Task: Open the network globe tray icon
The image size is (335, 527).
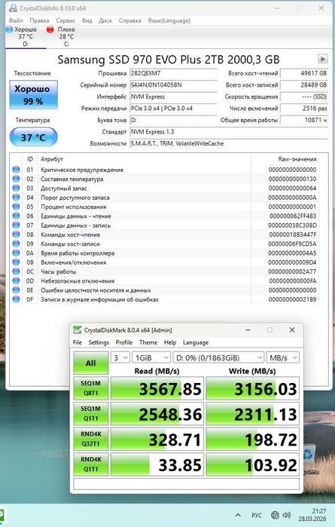Action: tap(275, 515)
